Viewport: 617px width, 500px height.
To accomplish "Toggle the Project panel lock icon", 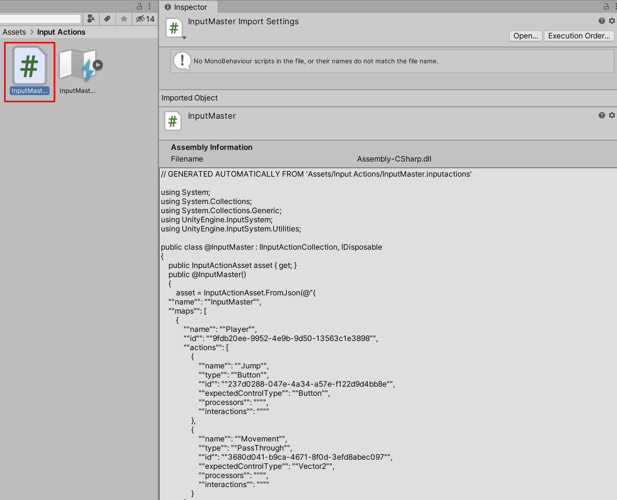I will pos(139,6).
